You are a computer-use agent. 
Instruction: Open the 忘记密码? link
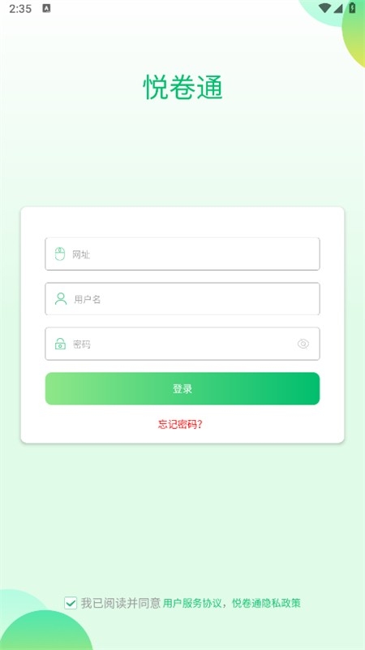(x=180, y=424)
